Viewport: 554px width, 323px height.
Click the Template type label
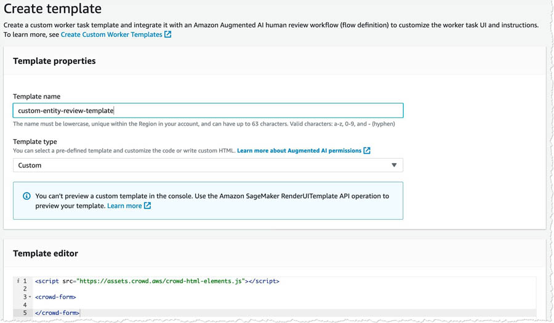[35, 142]
